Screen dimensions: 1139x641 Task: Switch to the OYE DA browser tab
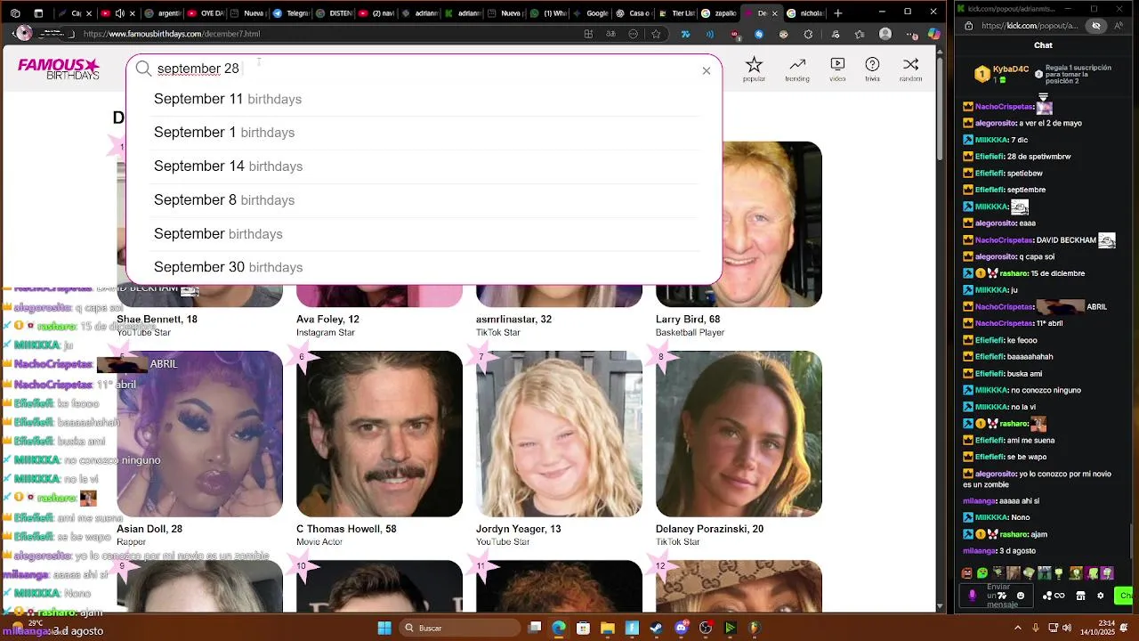coord(206,13)
